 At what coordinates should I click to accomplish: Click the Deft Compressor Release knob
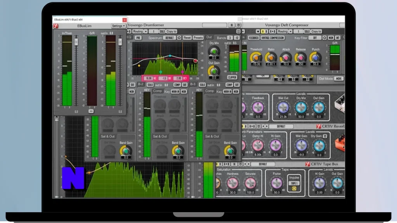[x=300, y=58]
